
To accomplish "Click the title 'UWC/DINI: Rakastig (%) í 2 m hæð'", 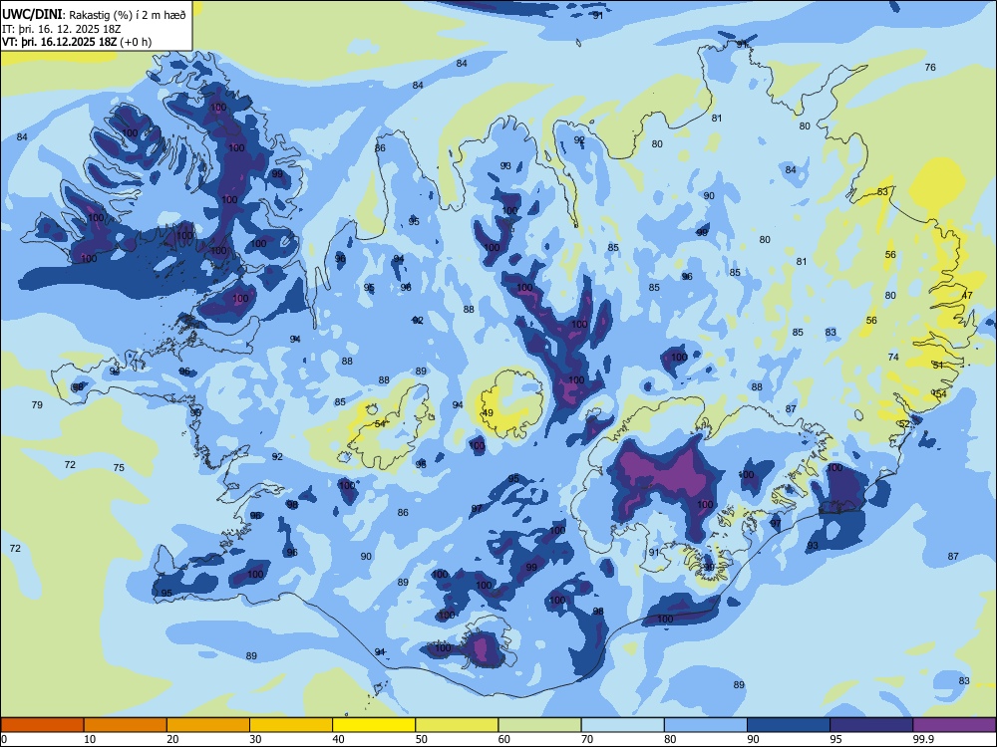I will point(94,15).
